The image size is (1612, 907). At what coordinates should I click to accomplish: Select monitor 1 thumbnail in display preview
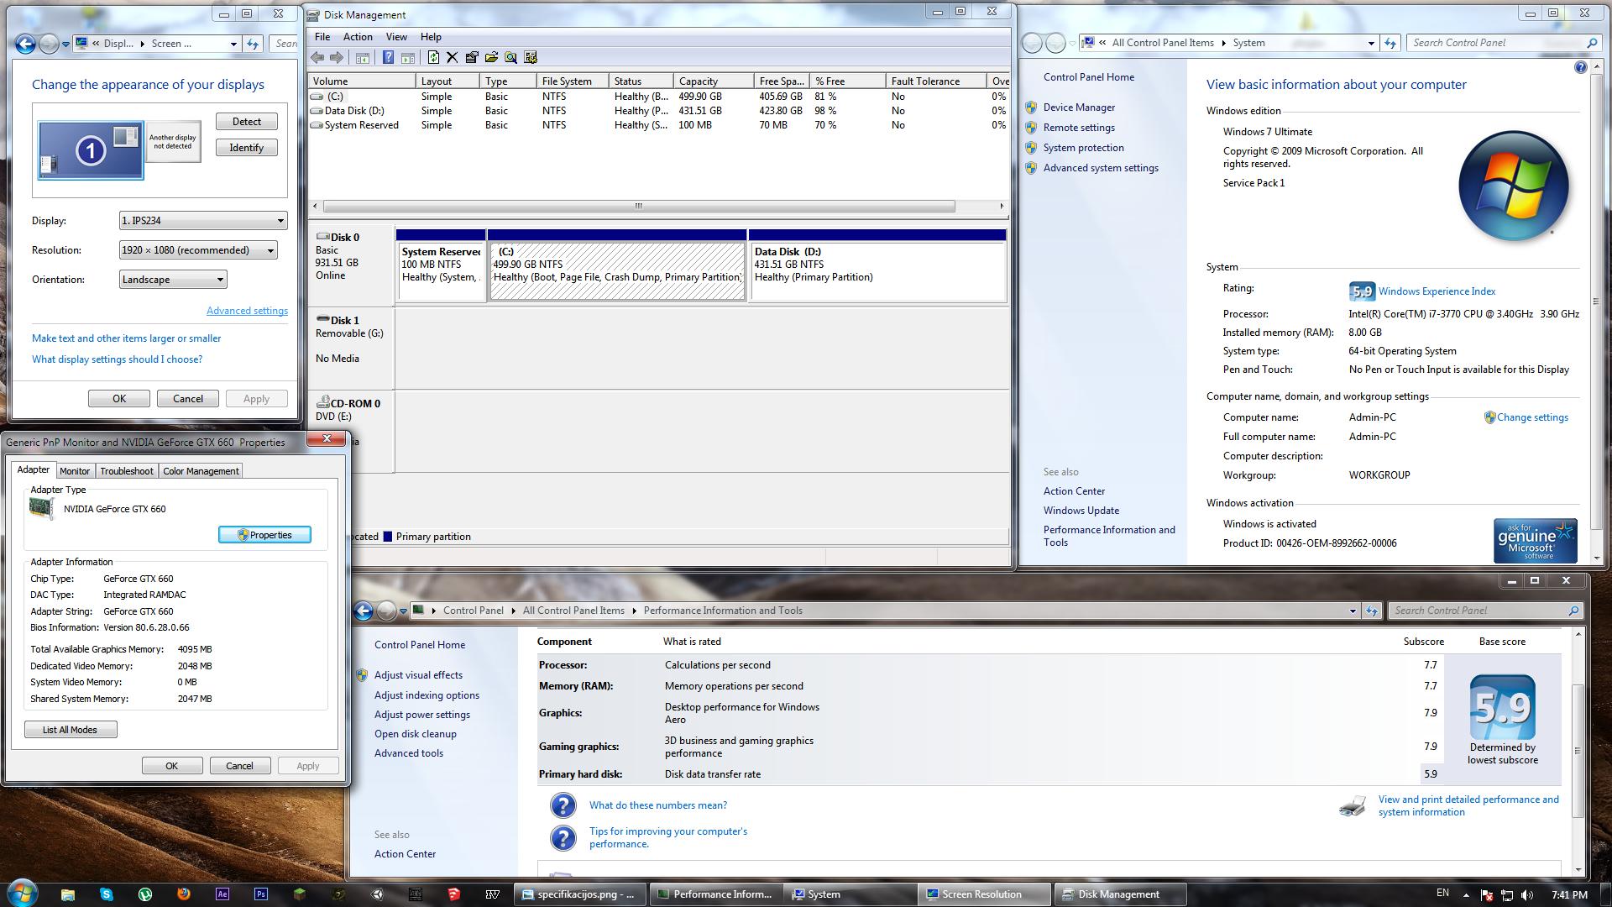coord(91,150)
